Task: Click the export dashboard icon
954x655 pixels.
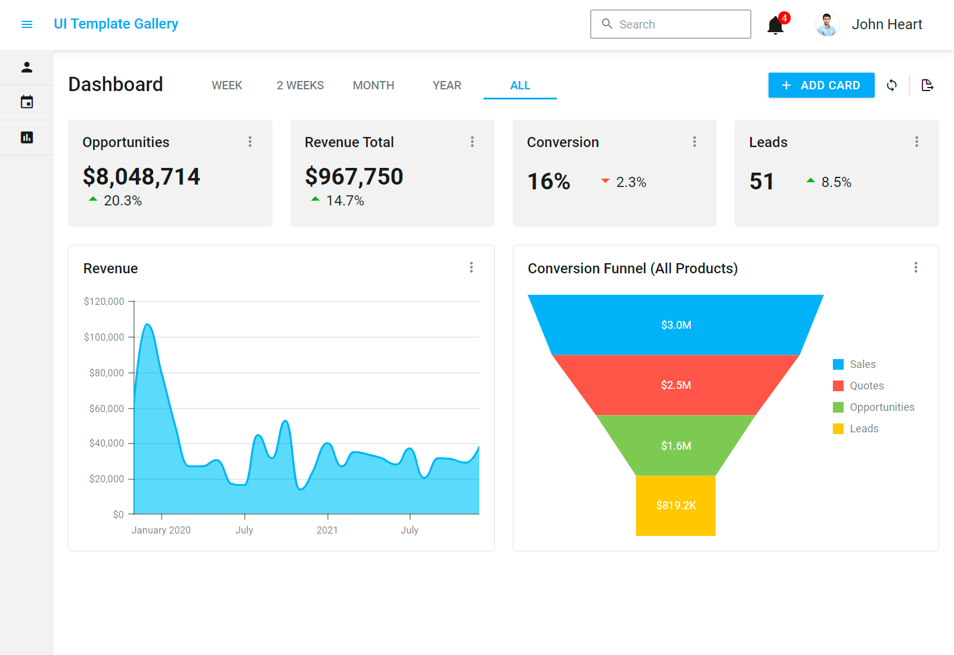Action: click(x=928, y=85)
